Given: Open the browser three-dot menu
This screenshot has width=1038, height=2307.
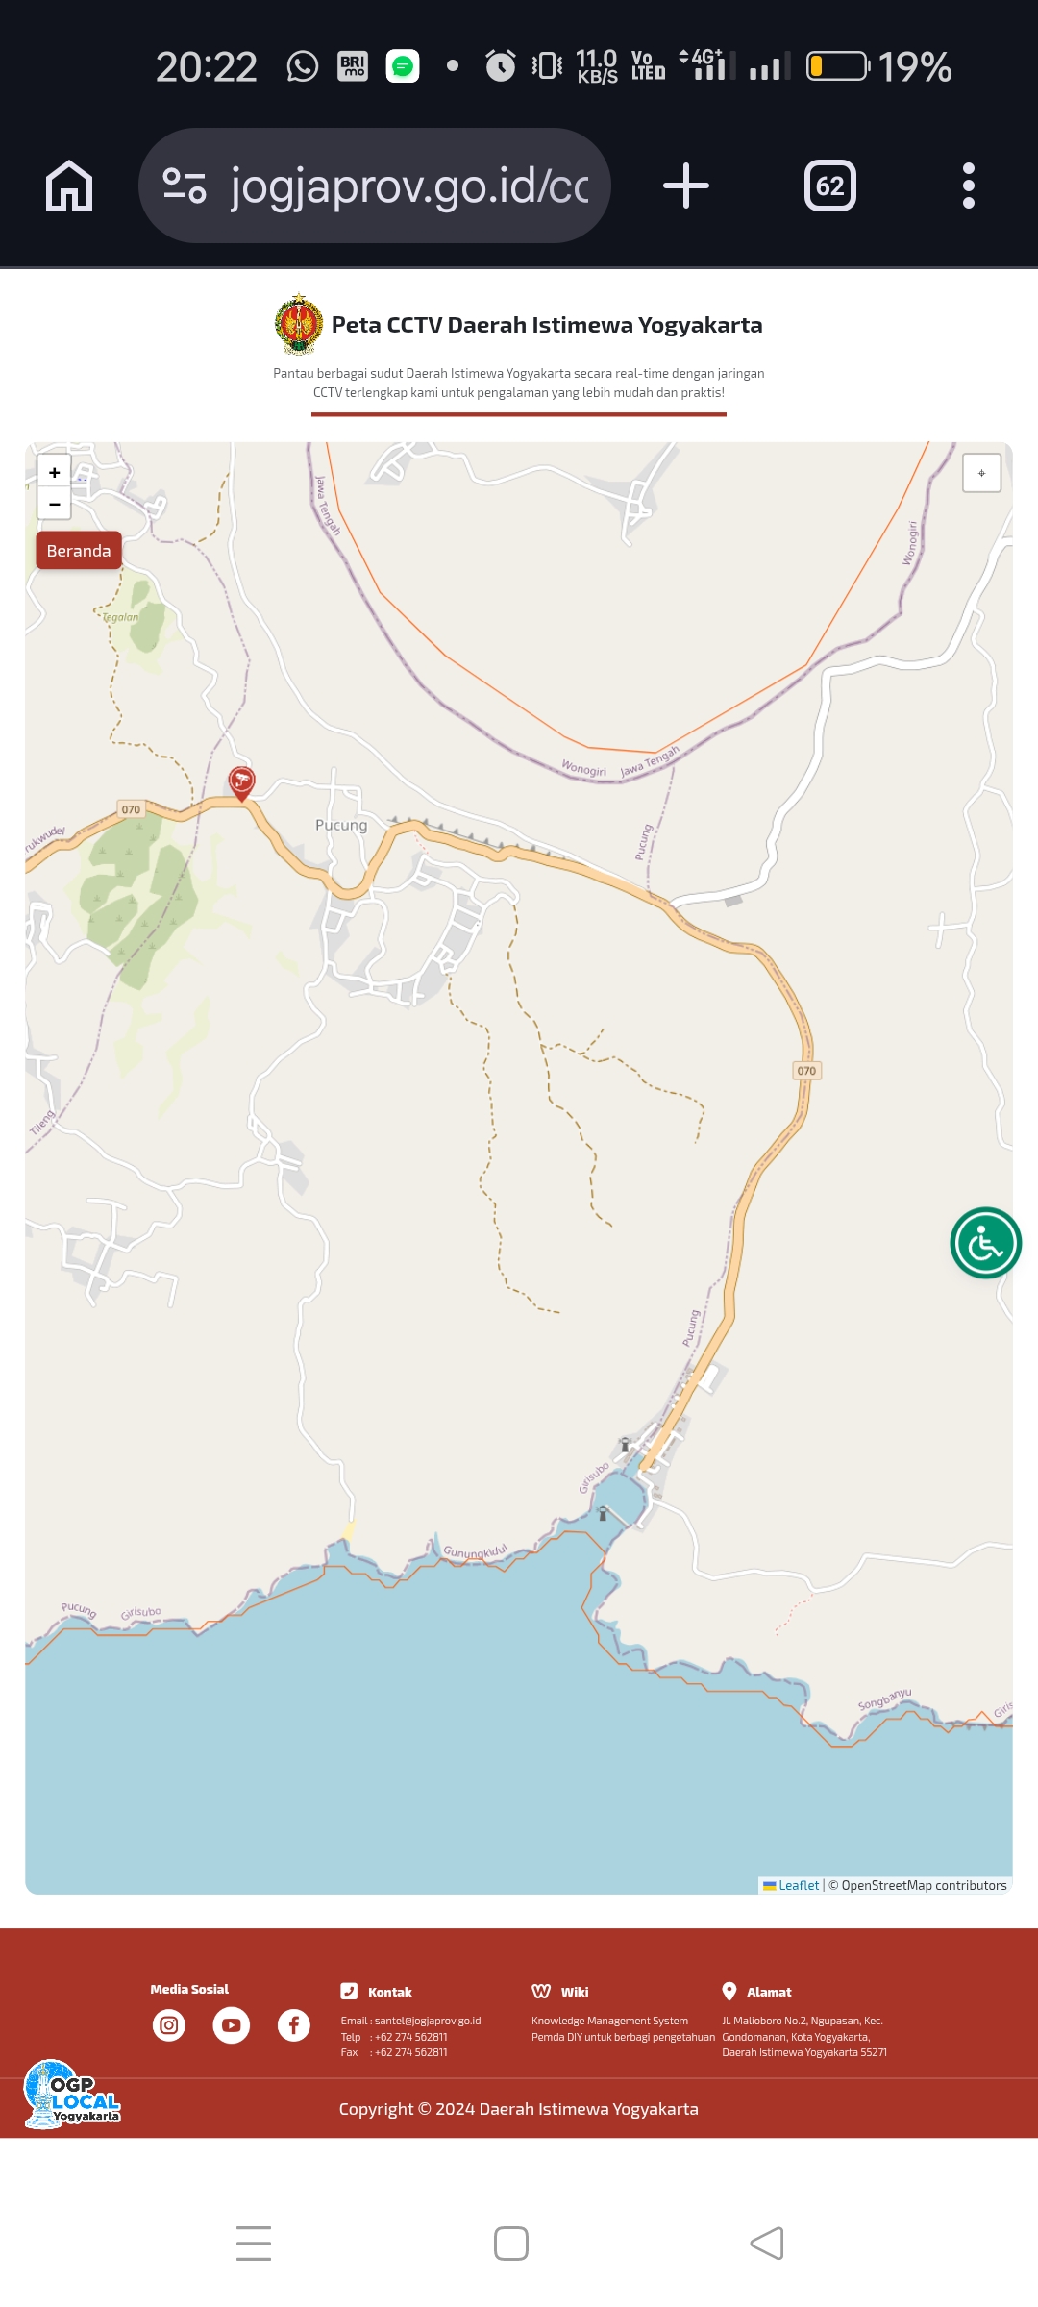Looking at the screenshot, I should (x=969, y=186).
